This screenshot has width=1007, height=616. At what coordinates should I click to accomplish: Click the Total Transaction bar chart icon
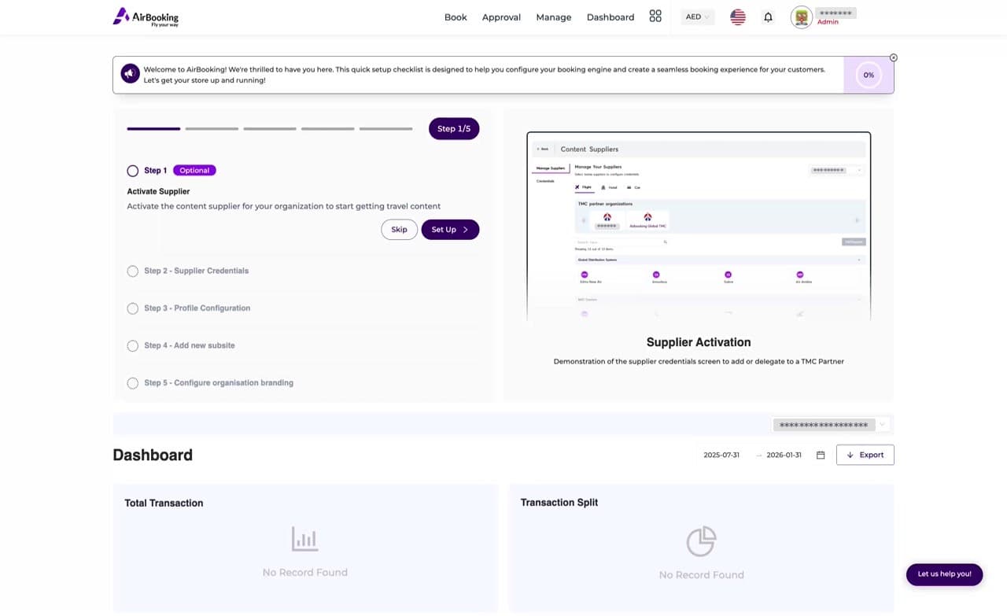click(305, 539)
